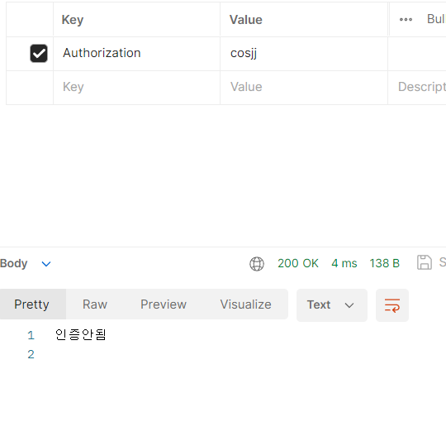Viewport: 446px width, 422px height.
Task: Click the globe network info icon
Action: click(x=257, y=264)
